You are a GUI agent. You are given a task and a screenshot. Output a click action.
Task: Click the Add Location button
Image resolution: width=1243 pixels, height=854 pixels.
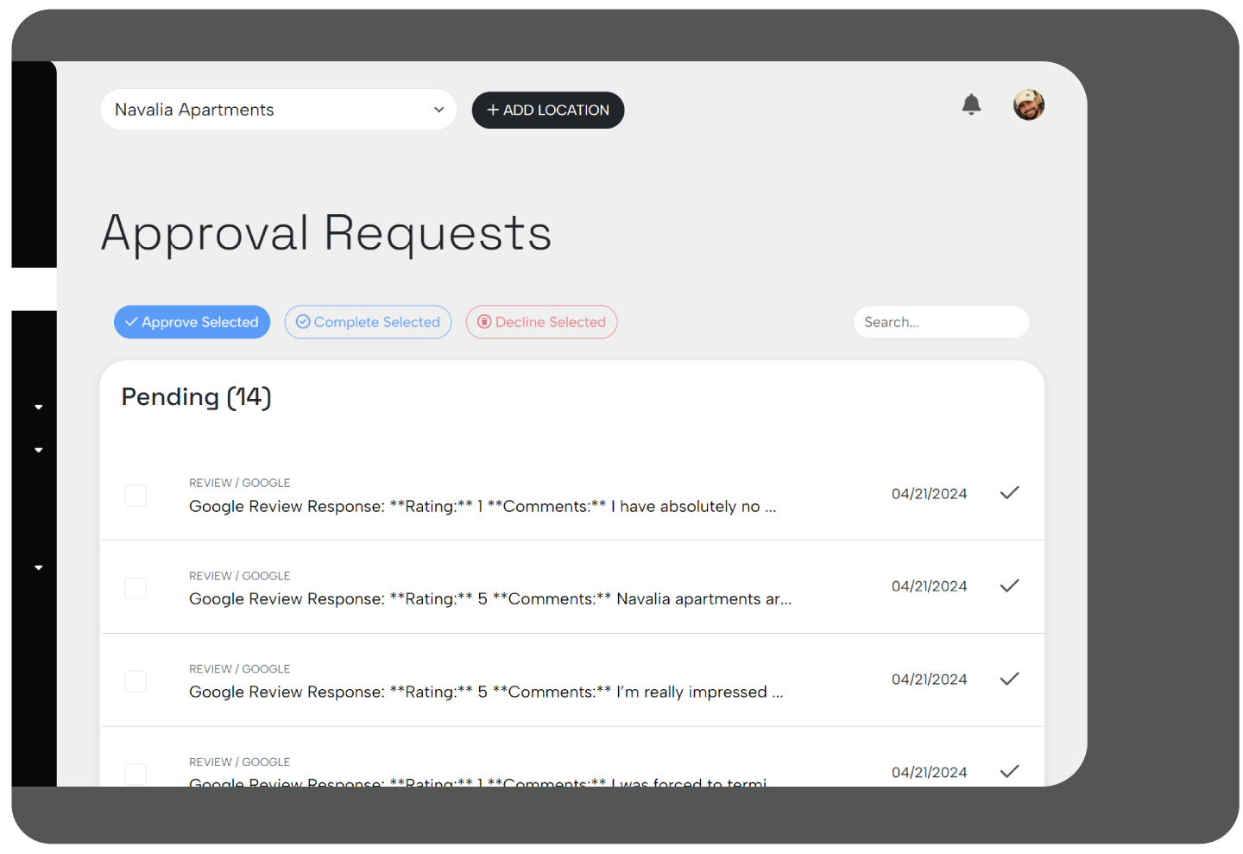point(547,111)
